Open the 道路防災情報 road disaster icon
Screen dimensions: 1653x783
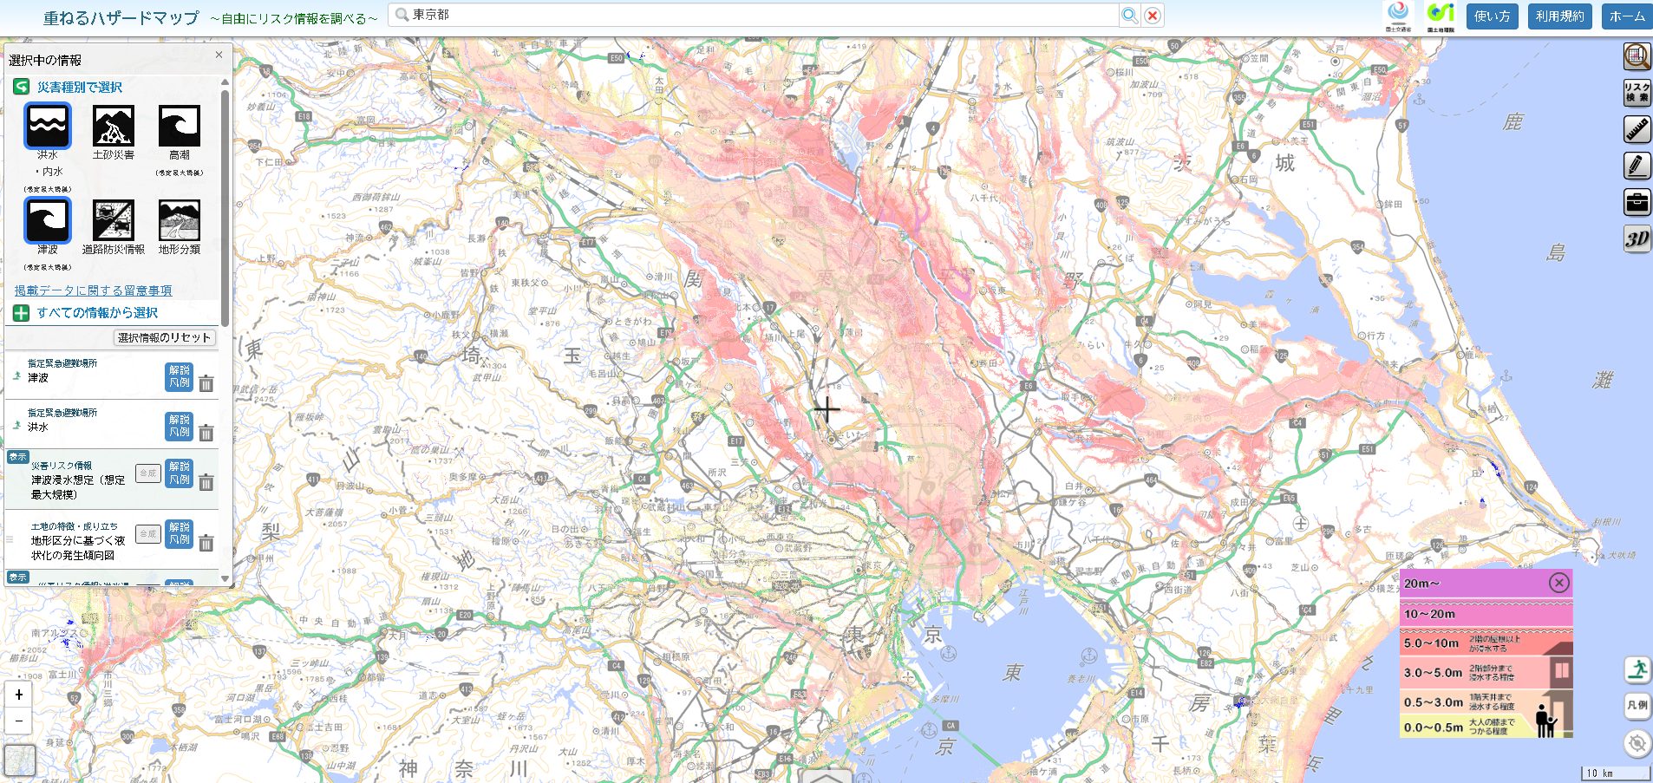(114, 221)
